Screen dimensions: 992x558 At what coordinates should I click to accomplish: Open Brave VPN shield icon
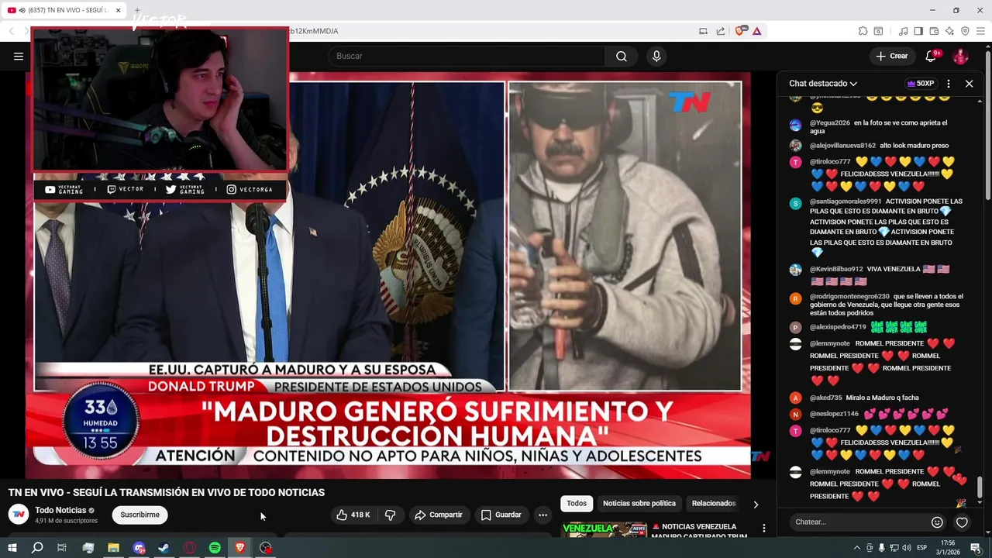(965, 31)
